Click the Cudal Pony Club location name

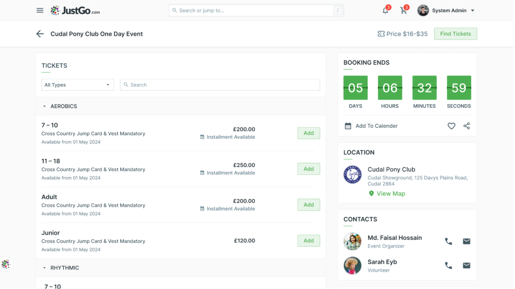coord(391,169)
